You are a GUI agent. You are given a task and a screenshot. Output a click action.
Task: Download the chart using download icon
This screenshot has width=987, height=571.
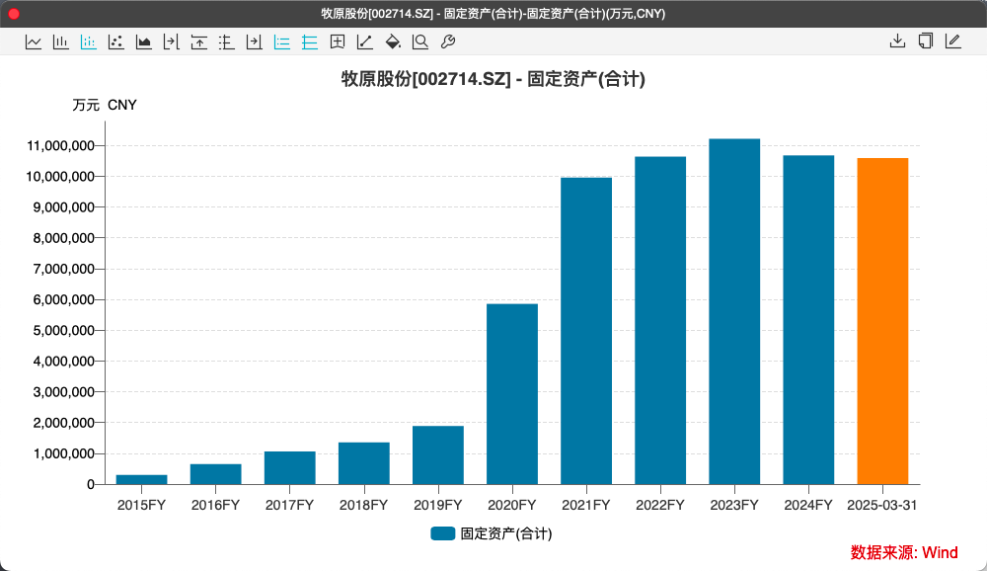point(897,41)
